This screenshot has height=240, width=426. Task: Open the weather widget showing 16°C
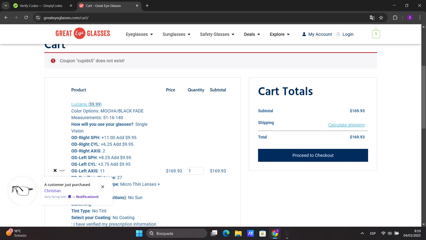coord(16,233)
